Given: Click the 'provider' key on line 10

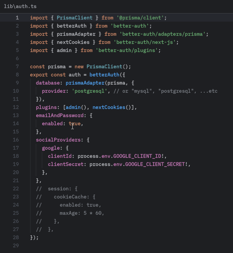Looking at the screenshot, I should point(54,91).
